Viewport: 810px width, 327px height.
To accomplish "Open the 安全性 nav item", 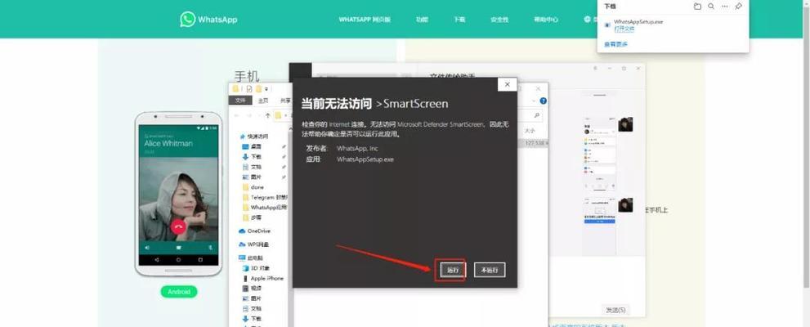I will (x=499, y=20).
